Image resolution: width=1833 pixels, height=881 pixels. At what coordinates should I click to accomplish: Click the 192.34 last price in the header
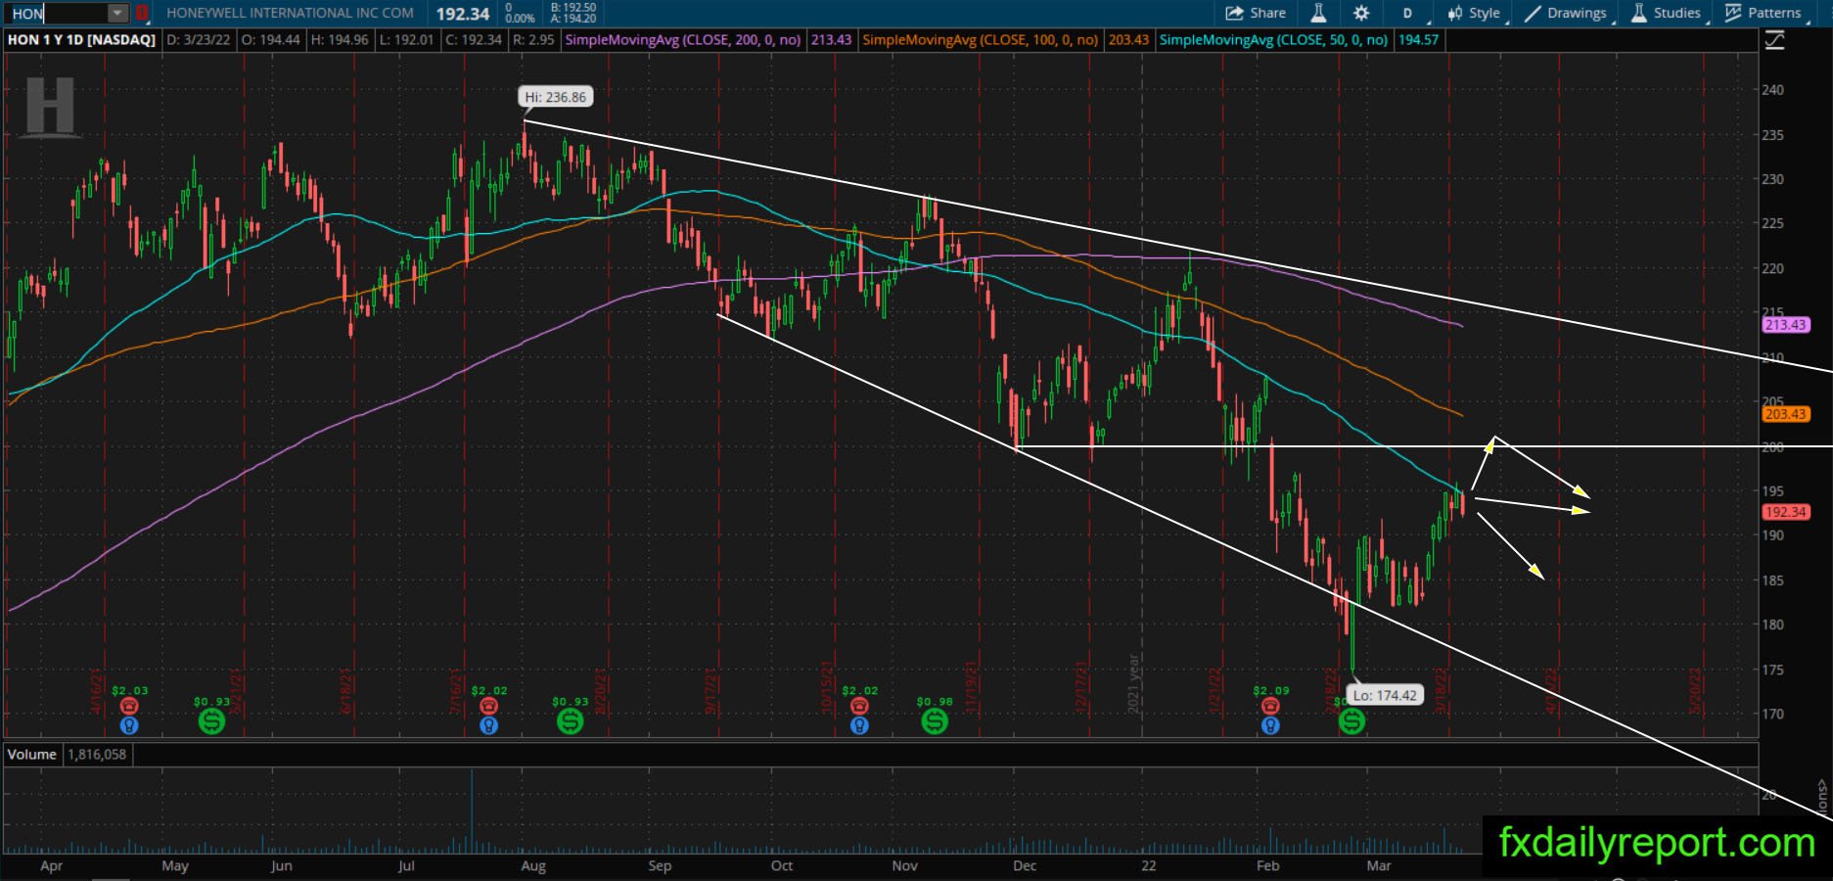463,14
